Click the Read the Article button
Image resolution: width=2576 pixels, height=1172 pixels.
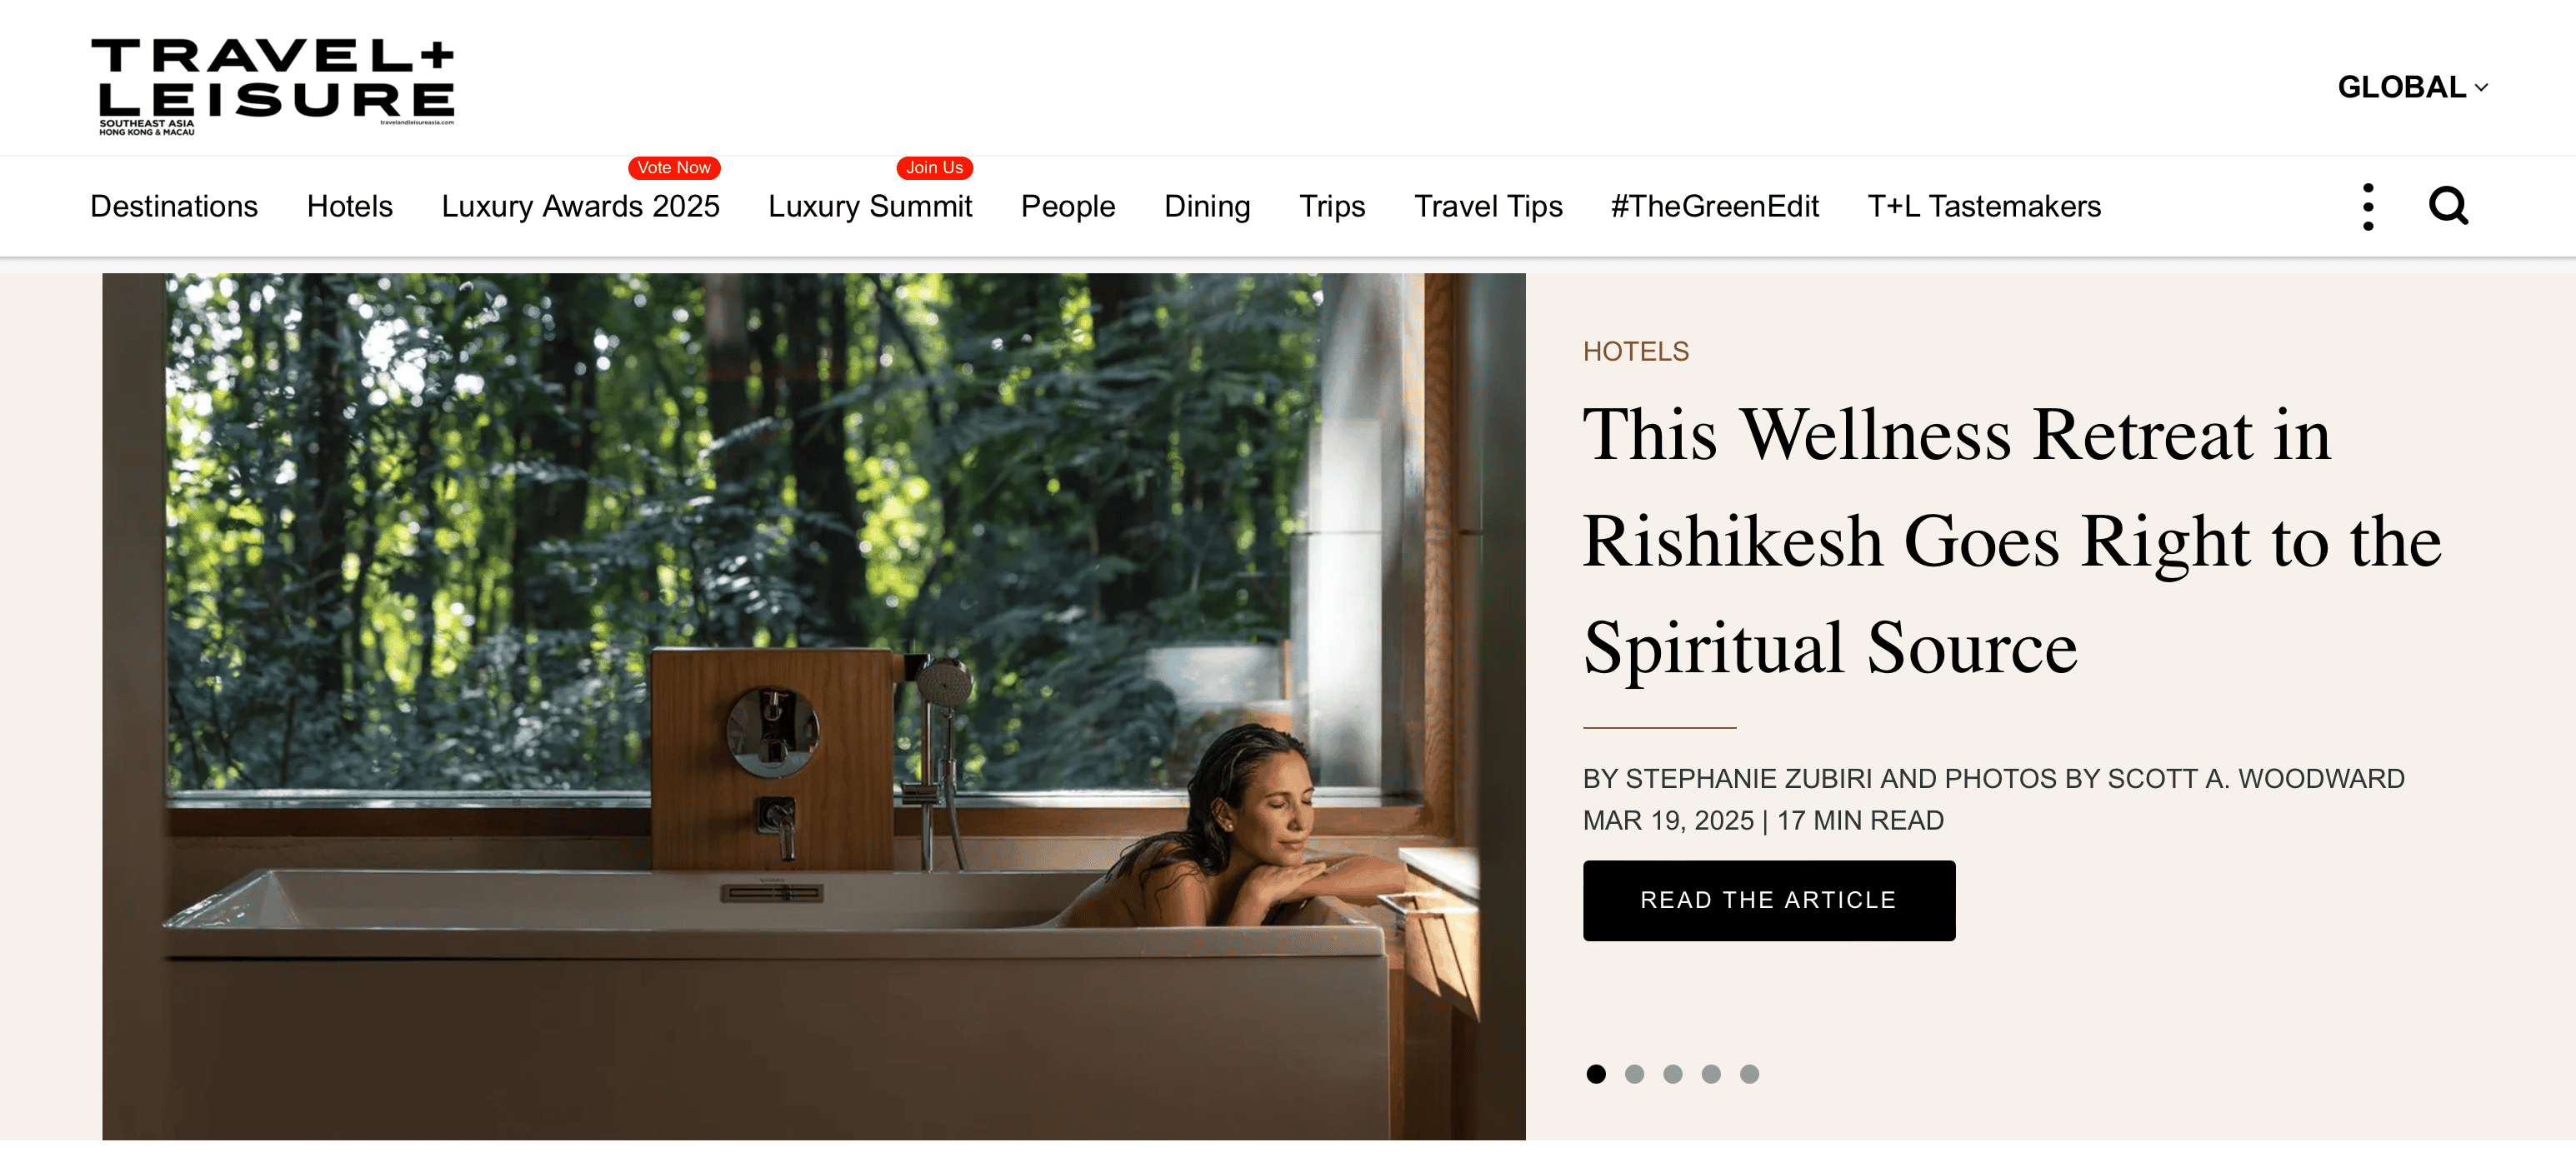click(1769, 900)
